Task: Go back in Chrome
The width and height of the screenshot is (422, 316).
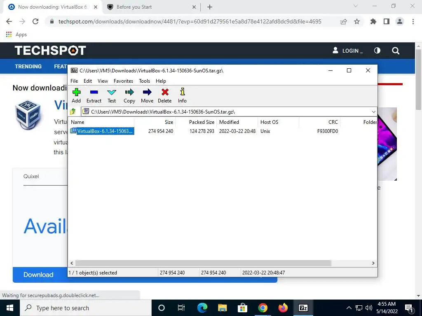Action: [x=9, y=21]
